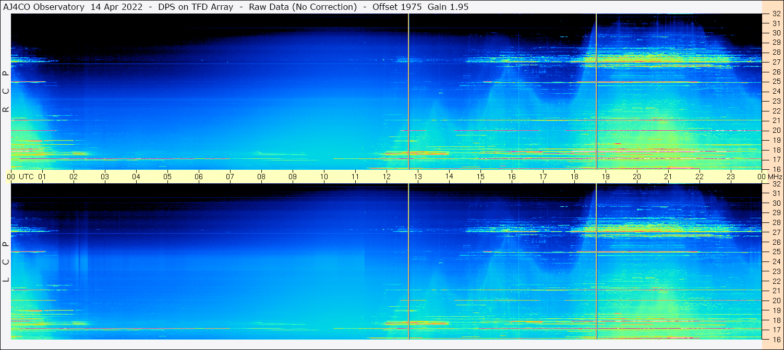Image resolution: width=784 pixels, height=350 pixels.
Task: Click the 16 MHz label on LCP scale
Action: [776, 339]
